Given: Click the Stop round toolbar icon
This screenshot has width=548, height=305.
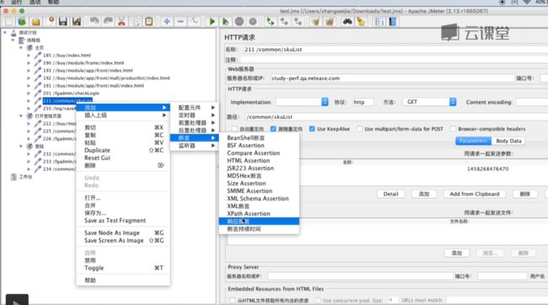Looking at the screenshot, I should point(239,22).
